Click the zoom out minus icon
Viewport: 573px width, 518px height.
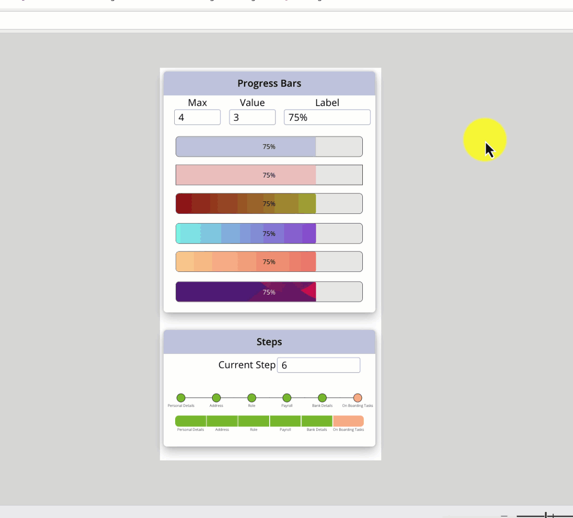coord(504,515)
